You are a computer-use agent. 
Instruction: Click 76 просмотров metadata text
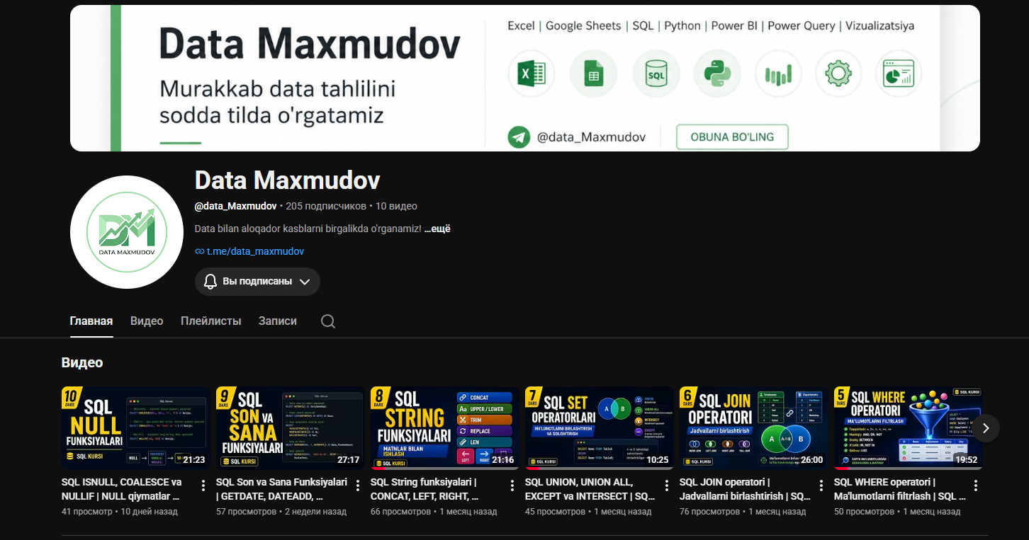709,511
